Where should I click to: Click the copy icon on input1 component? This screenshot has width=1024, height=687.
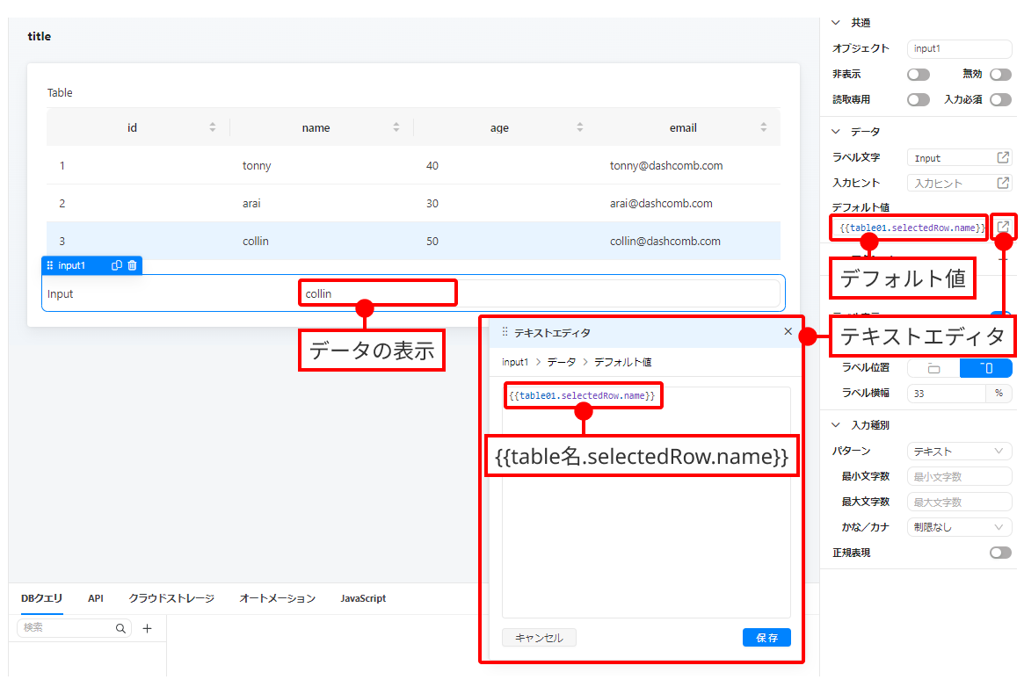(117, 265)
